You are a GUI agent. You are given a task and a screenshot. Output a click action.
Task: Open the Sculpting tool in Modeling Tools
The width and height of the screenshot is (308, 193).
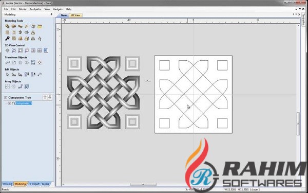(27, 26)
